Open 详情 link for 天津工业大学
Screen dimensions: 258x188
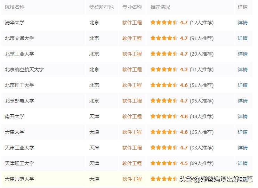point(243,148)
